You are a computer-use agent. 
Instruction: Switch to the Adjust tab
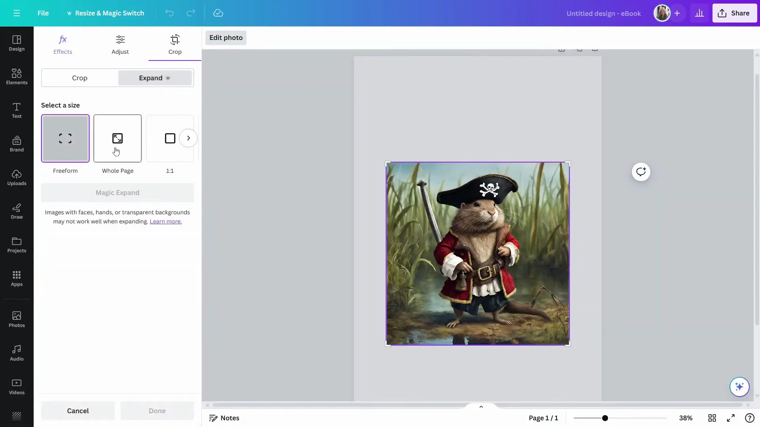120,44
